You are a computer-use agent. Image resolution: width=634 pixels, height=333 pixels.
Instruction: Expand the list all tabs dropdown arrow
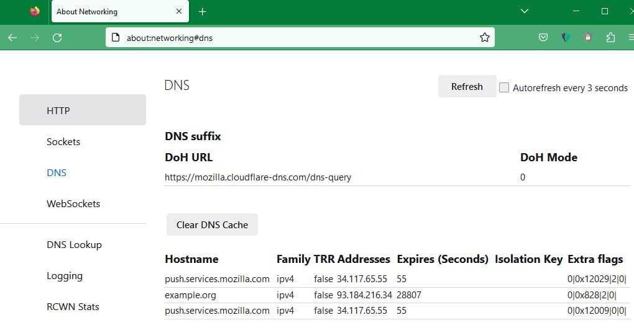coord(525,11)
